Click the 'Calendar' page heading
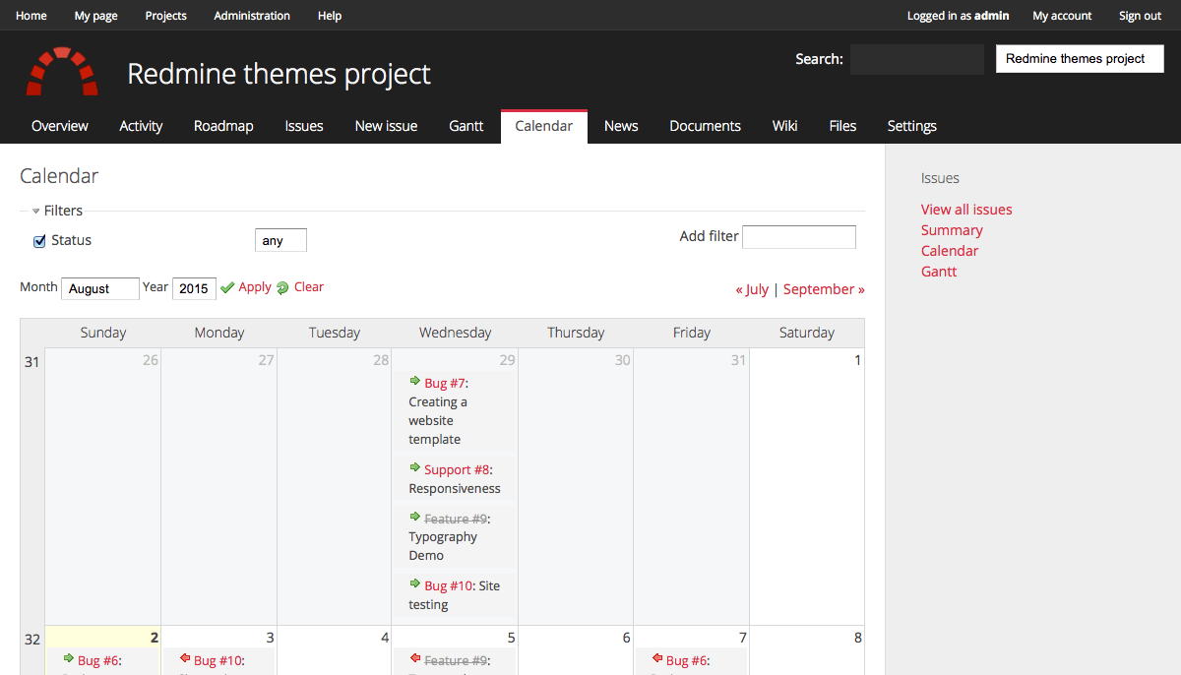 pos(59,176)
